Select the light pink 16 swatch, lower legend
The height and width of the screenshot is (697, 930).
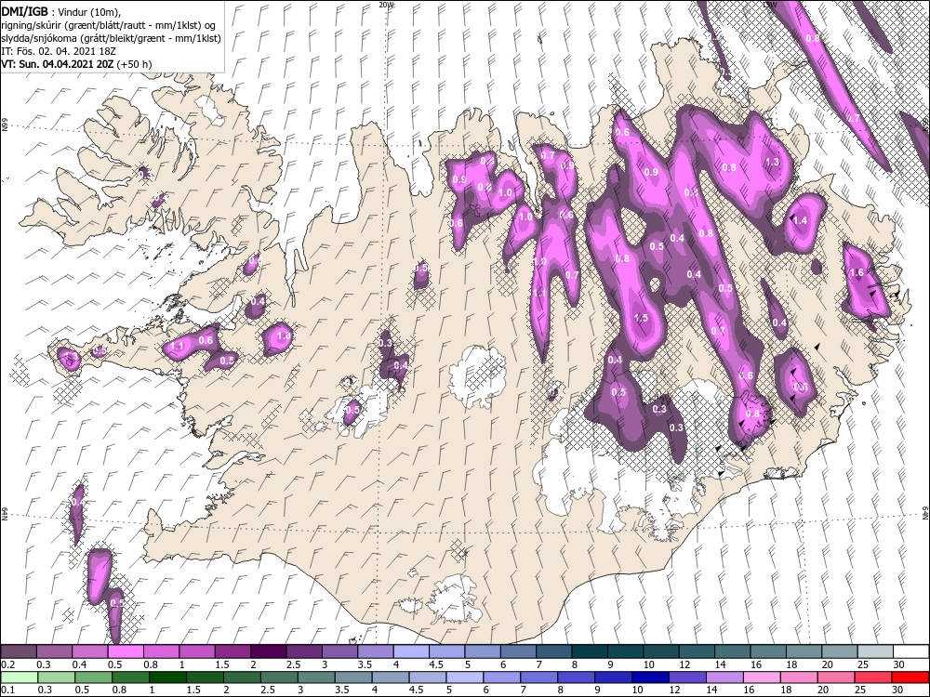762,677
